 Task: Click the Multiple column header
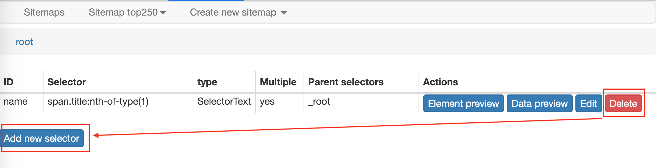coord(278,82)
